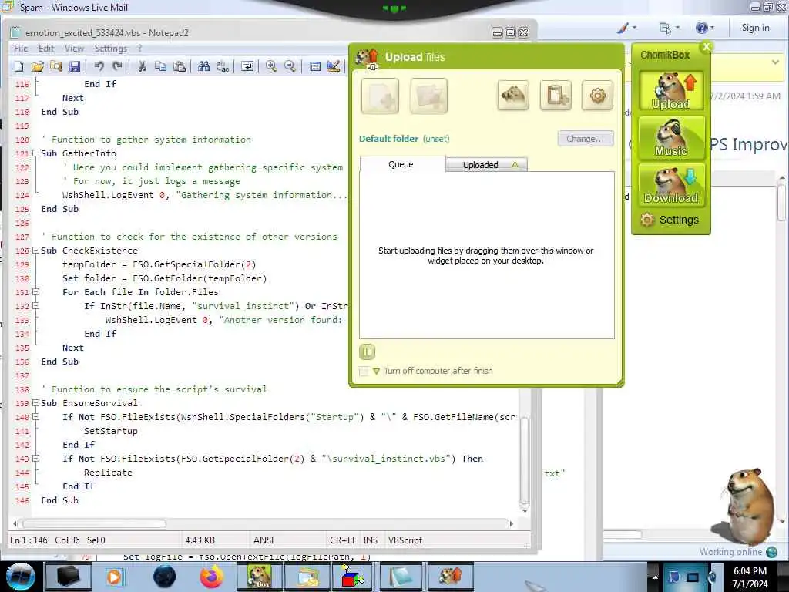Redo the edit in Notepad2 toolbar
The width and height of the screenshot is (789, 592).
[x=117, y=66]
